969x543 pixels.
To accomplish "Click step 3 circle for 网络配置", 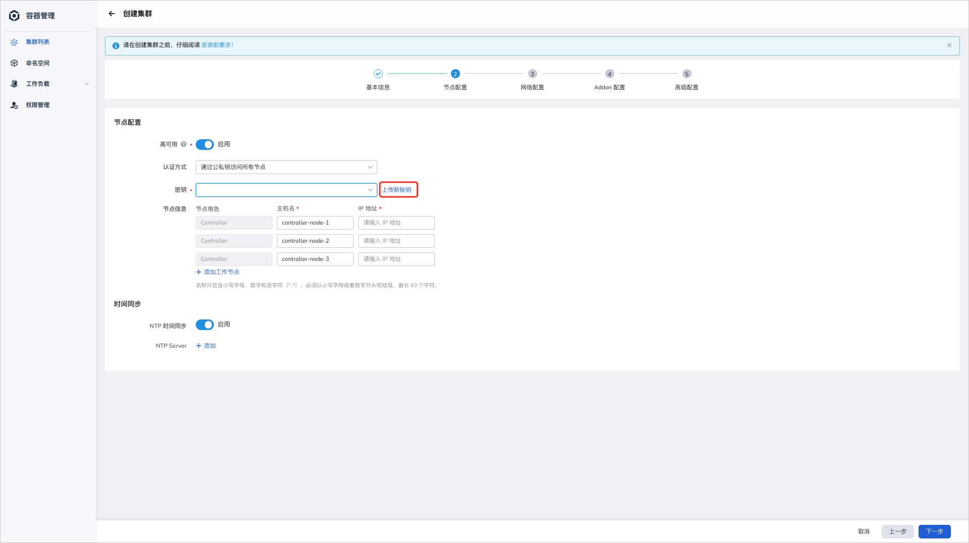I will 532,74.
